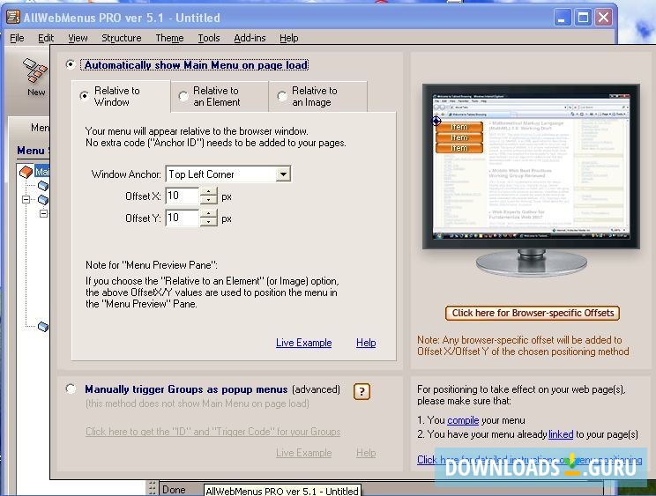Open the Edit menu
This screenshot has height=496, width=656.
[x=46, y=38]
